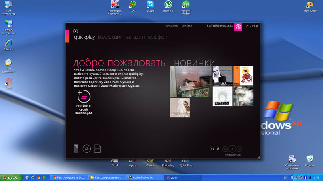The width and height of the screenshot is (323, 181).
Task: Open 'СПРАВКА' help link
Action: click(x=187, y=26)
